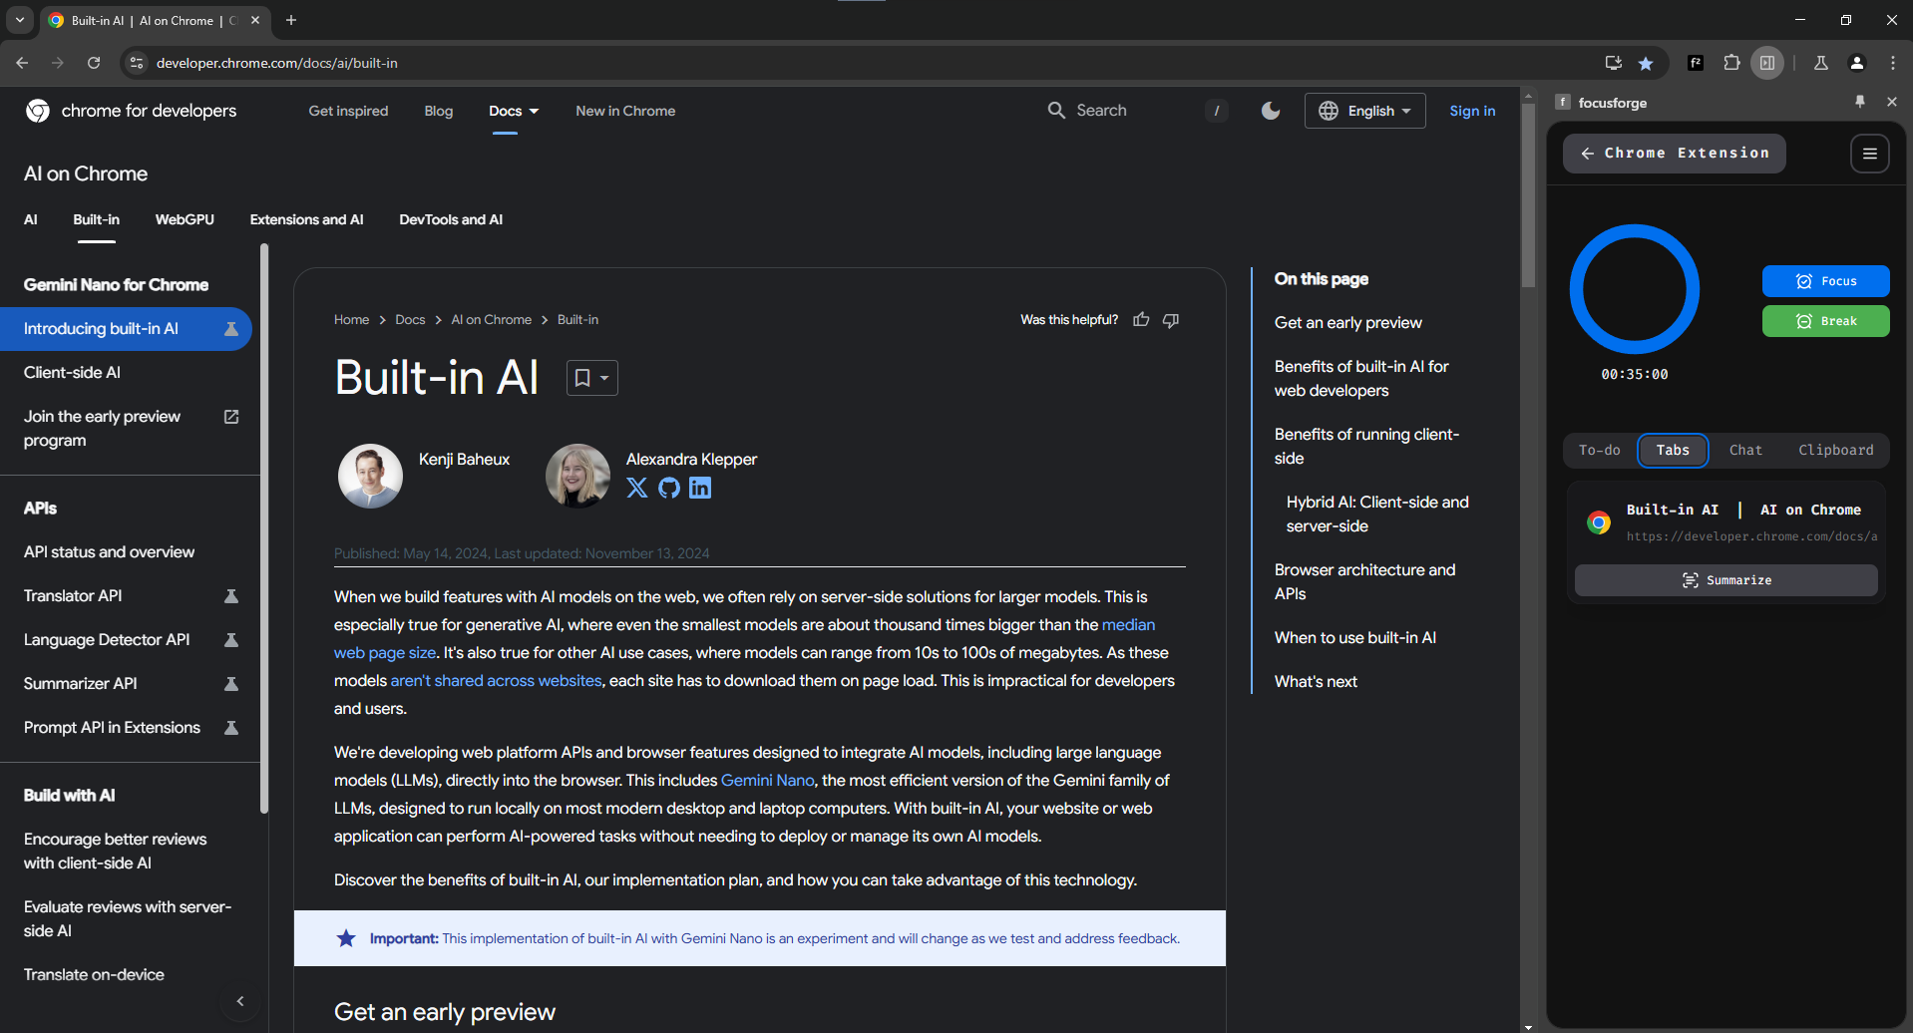Follow the aren't shared across websites link
This screenshot has width=1913, height=1033.
click(496, 681)
